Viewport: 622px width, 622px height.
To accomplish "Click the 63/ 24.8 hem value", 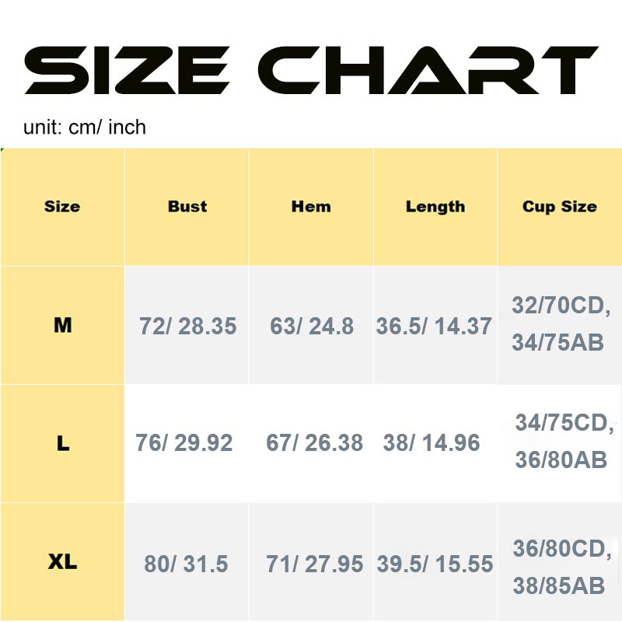I will [312, 326].
